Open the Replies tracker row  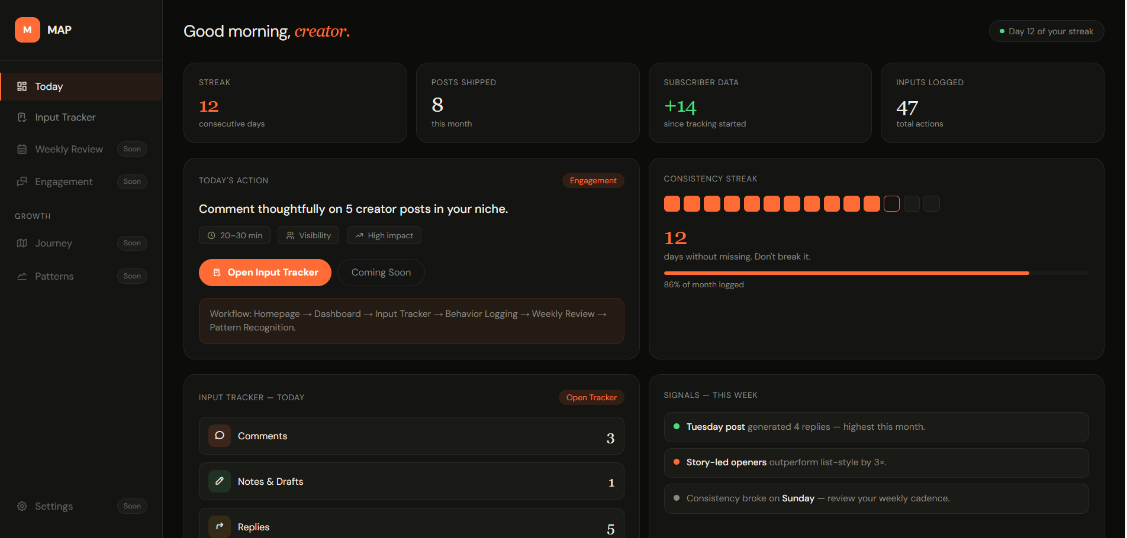[x=411, y=523]
